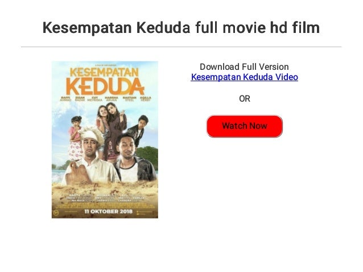
Task: Click the man wearing the chef hat
Action: (91, 157)
